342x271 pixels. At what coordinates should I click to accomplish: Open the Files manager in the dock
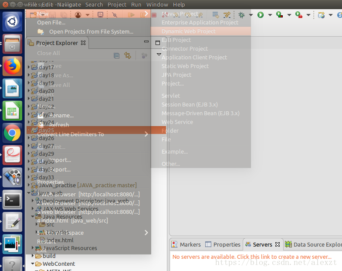12,44
